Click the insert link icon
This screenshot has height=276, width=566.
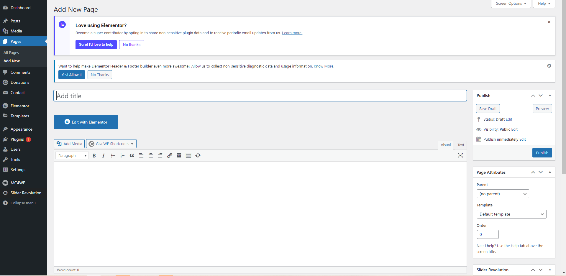click(170, 156)
